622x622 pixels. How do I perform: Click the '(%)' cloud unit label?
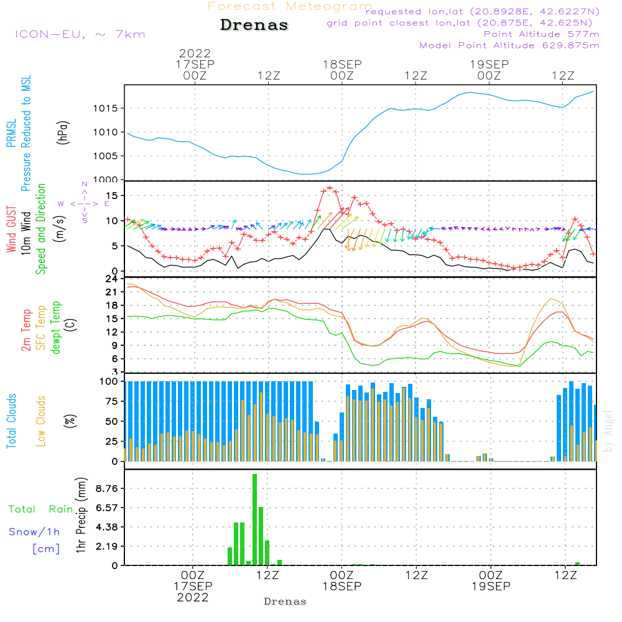(70, 421)
